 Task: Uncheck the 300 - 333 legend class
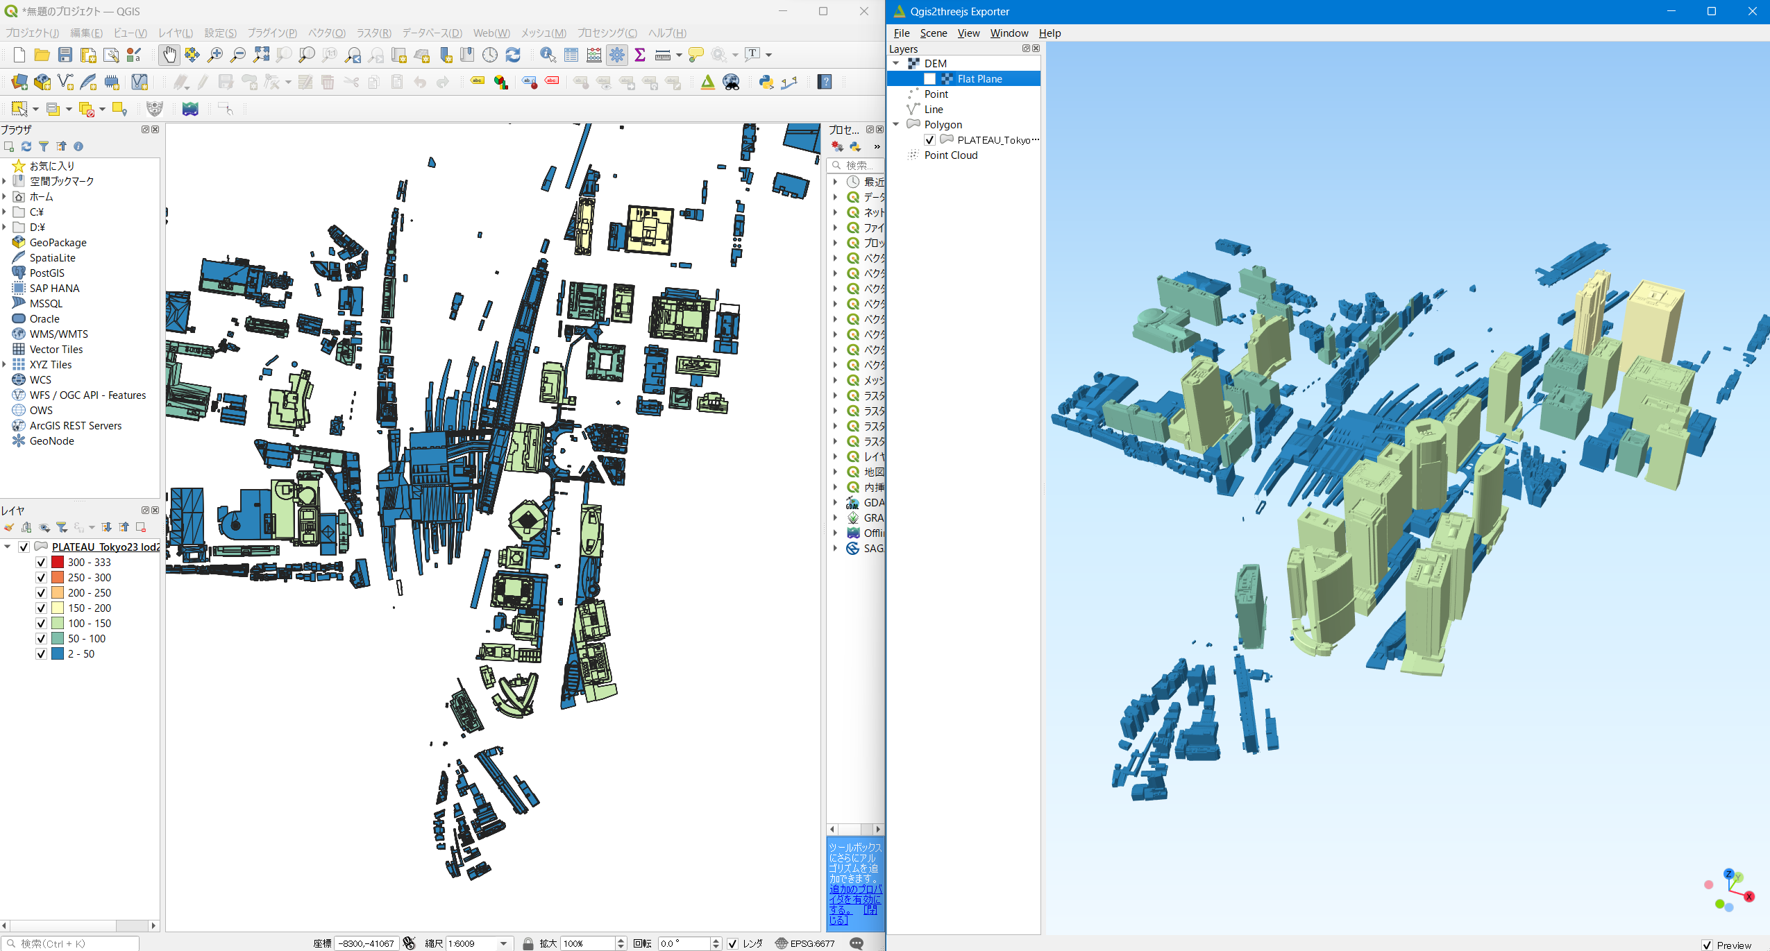[41, 563]
